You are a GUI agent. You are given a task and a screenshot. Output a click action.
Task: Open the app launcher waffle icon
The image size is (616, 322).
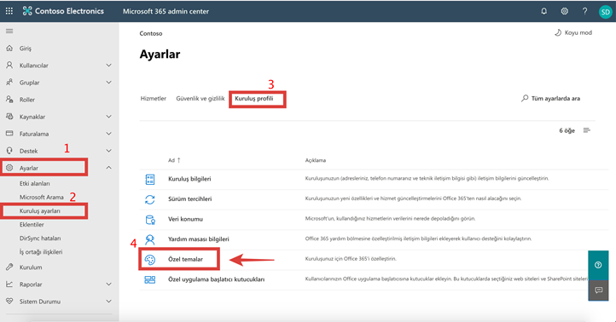pyautogui.click(x=9, y=11)
